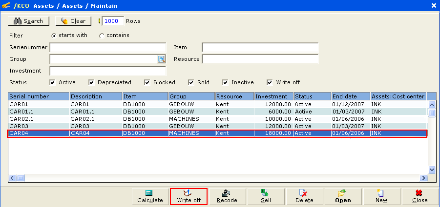Toggle the Inactive status checkbox
The image size is (440, 207).
point(225,82)
